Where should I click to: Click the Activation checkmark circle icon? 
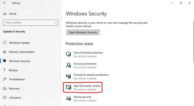click(x=5, y=97)
